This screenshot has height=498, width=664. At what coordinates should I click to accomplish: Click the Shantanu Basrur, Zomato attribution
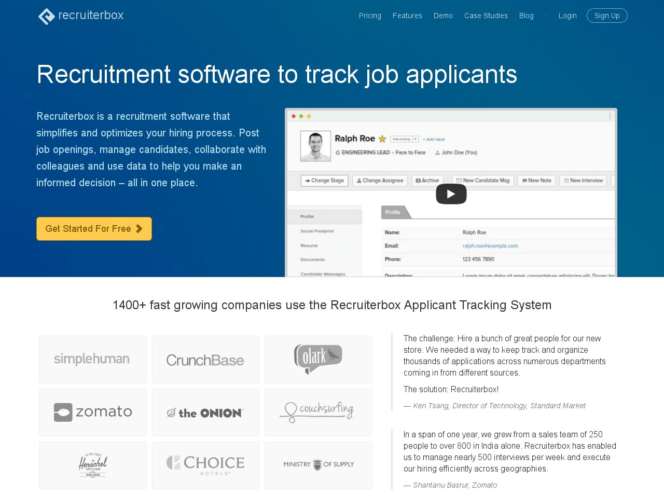tap(450, 485)
